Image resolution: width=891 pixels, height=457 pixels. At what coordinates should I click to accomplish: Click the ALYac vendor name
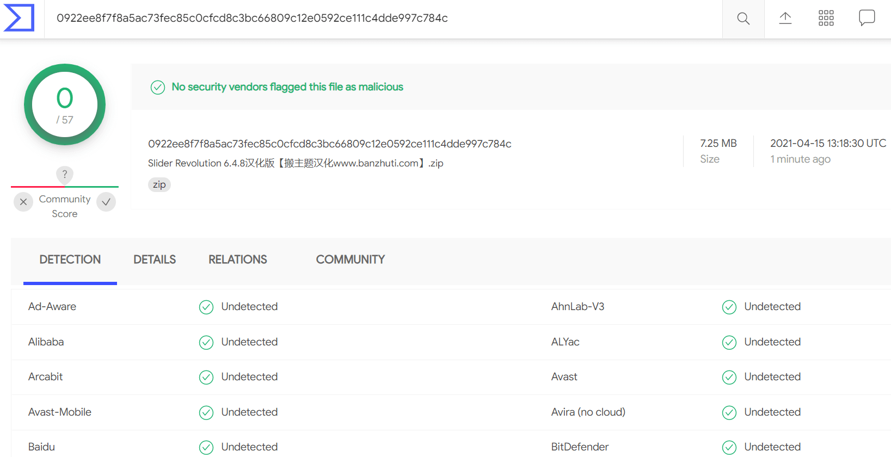point(565,342)
